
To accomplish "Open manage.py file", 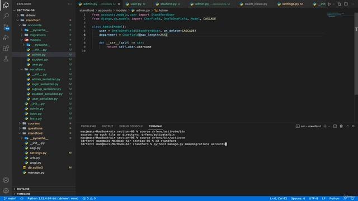I will [36, 173].
